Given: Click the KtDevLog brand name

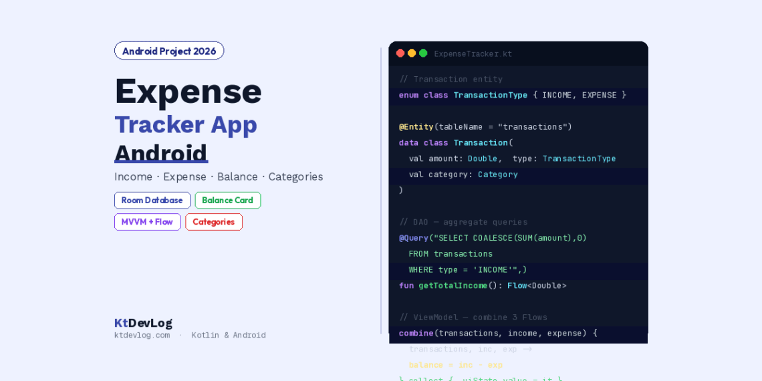Looking at the screenshot, I should coord(143,323).
